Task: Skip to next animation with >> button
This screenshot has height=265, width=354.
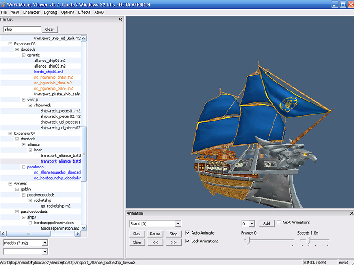Action: tap(173, 242)
